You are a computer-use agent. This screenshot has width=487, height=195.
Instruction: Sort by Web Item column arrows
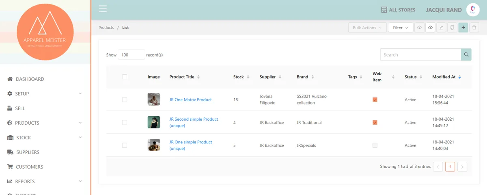click(393, 77)
